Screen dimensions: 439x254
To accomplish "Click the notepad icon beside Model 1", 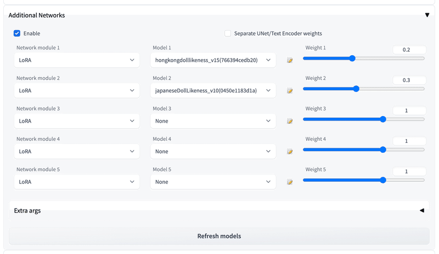I will [290, 60].
